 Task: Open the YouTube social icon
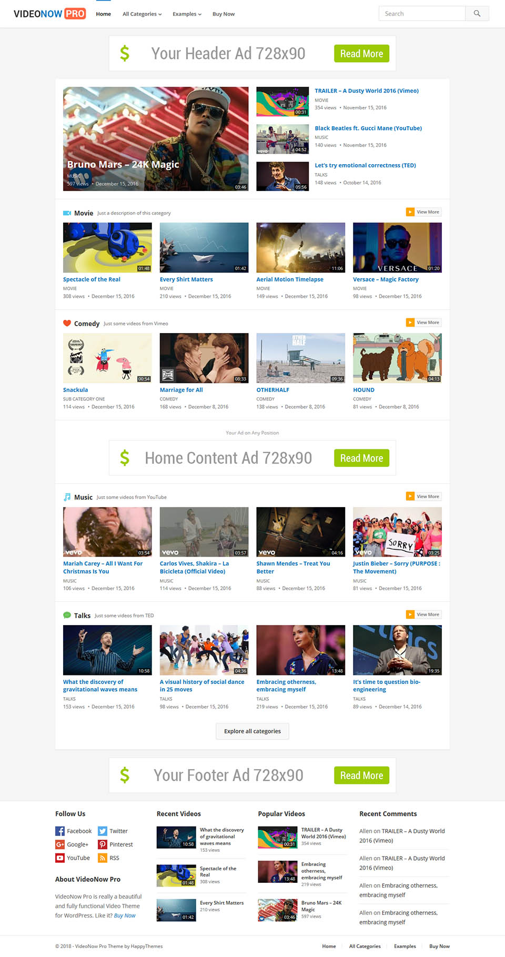pyautogui.click(x=60, y=858)
